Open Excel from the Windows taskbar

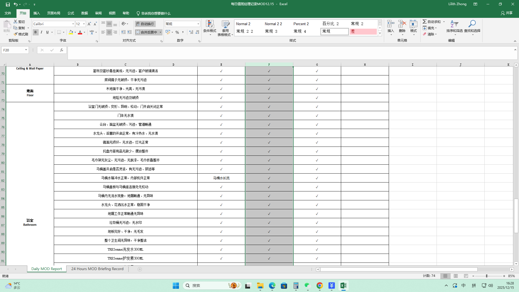coord(343,286)
